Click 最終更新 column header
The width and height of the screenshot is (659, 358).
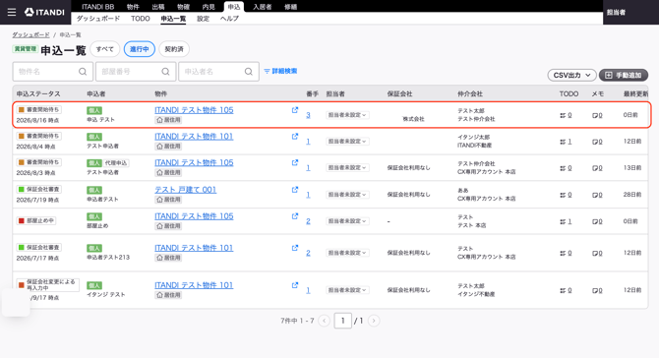[635, 93]
